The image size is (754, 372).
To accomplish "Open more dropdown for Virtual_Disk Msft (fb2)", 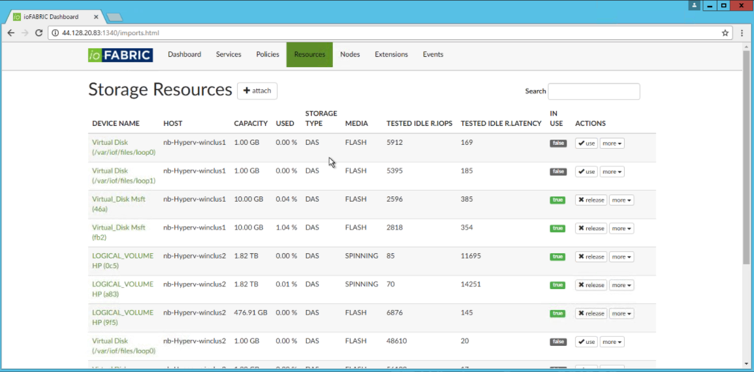I will click(621, 228).
